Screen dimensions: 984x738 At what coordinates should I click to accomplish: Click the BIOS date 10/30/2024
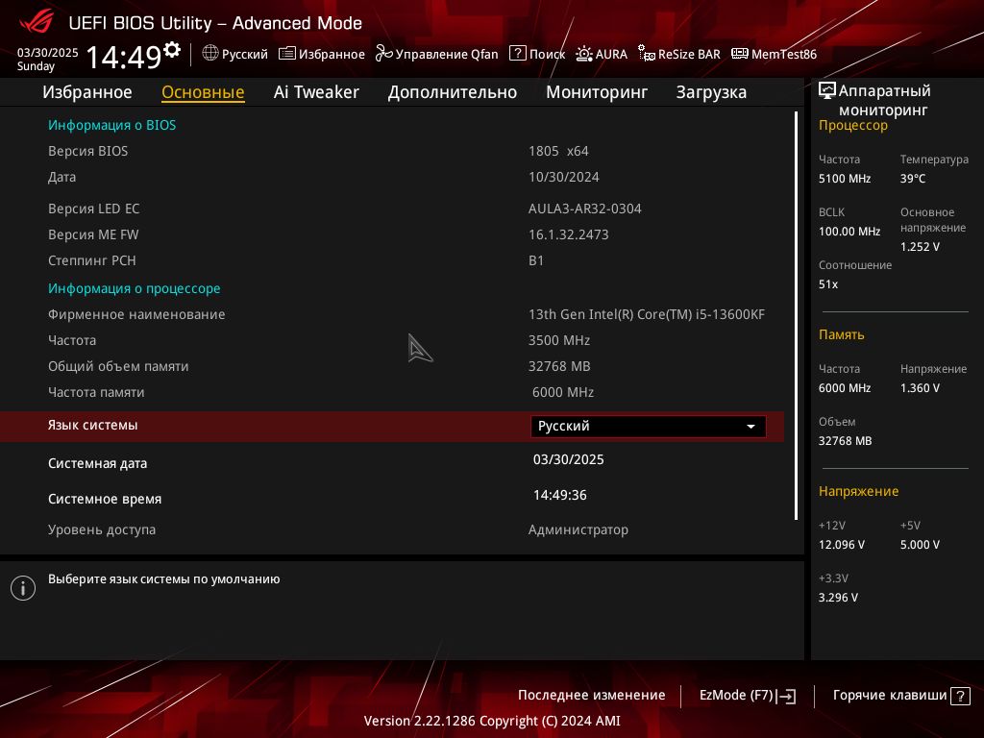[x=563, y=177]
